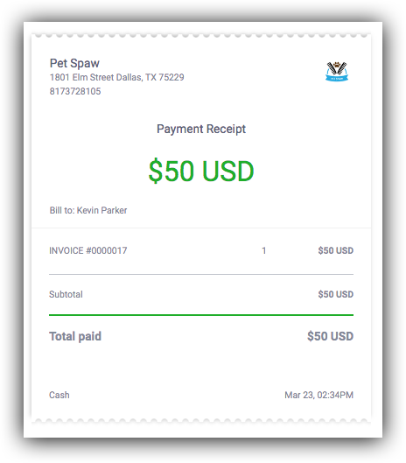The height and width of the screenshot is (463, 406).
Task: Click the invoice row $50 USD price
Action: 336,250
